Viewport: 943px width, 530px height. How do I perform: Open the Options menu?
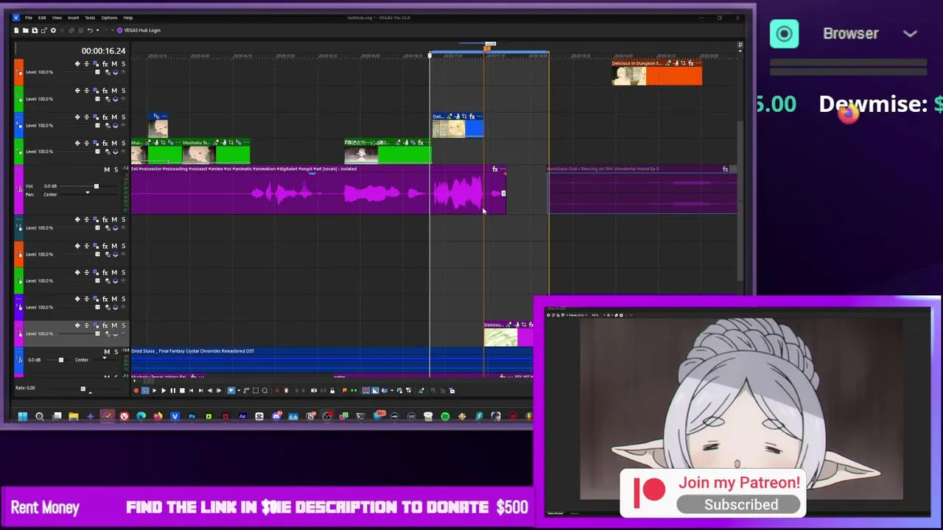click(109, 18)
